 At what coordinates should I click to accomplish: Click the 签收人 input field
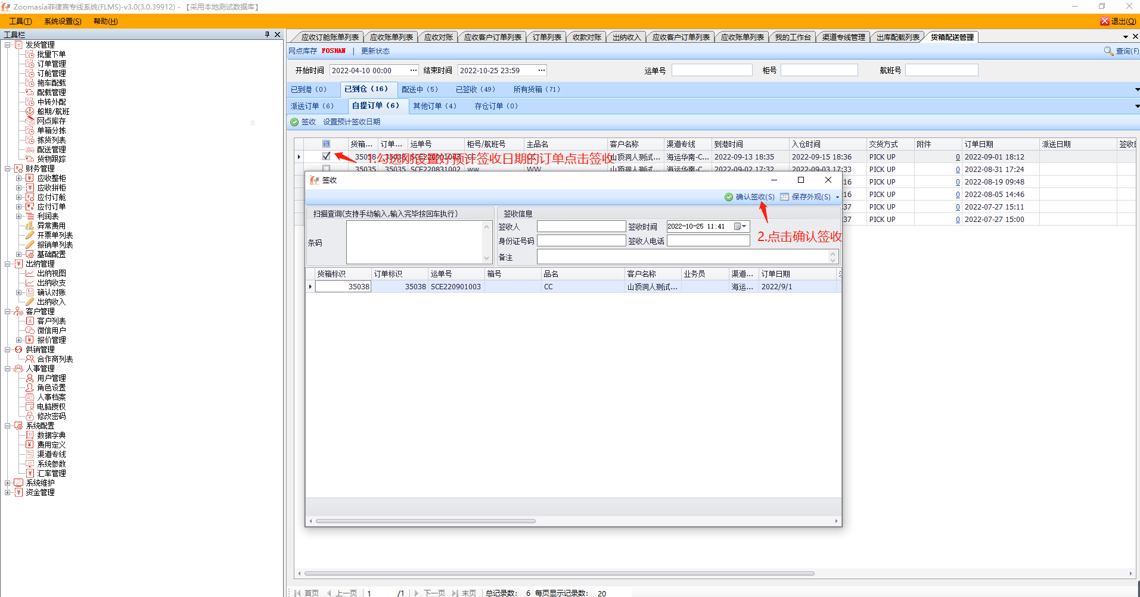[x=580, y=227]
